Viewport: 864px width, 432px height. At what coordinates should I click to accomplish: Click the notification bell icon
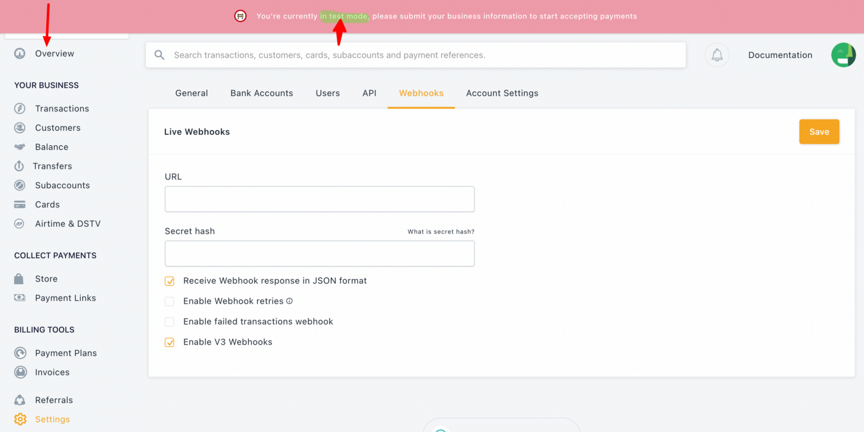click(x=717, y=55)
